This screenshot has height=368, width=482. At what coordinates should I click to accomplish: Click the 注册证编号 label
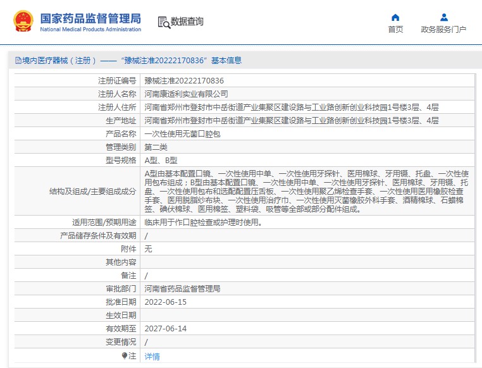[117, 81]
